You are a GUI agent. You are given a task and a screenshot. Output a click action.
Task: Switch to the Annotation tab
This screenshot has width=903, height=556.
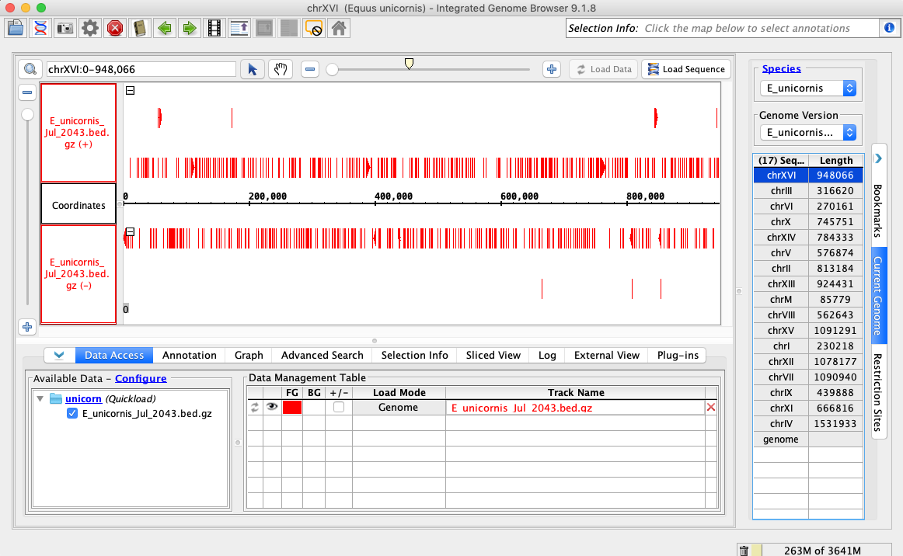190,355
